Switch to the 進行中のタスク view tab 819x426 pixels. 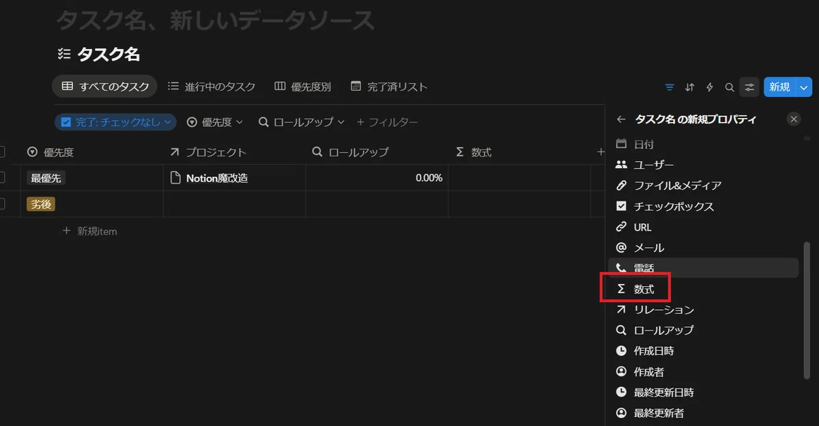[212, 87]
